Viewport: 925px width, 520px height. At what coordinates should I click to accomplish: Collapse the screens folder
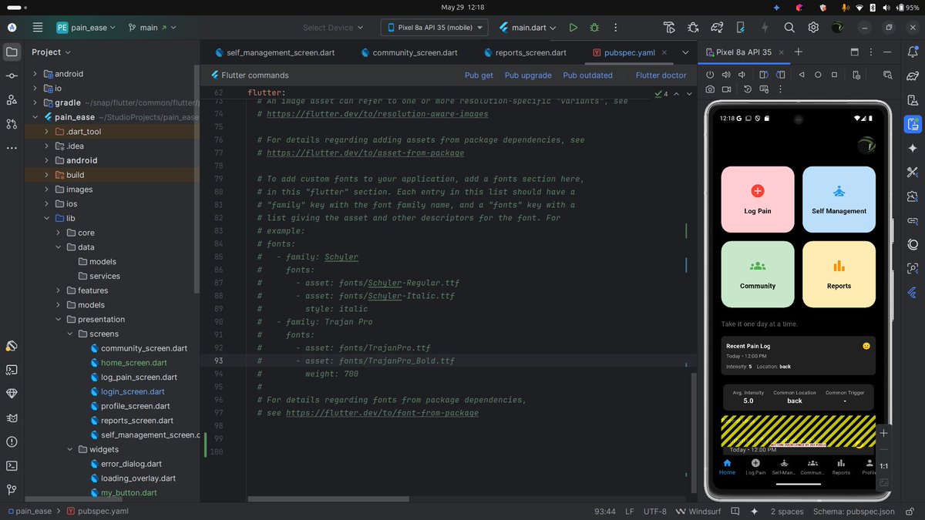(x=70, y=334)
